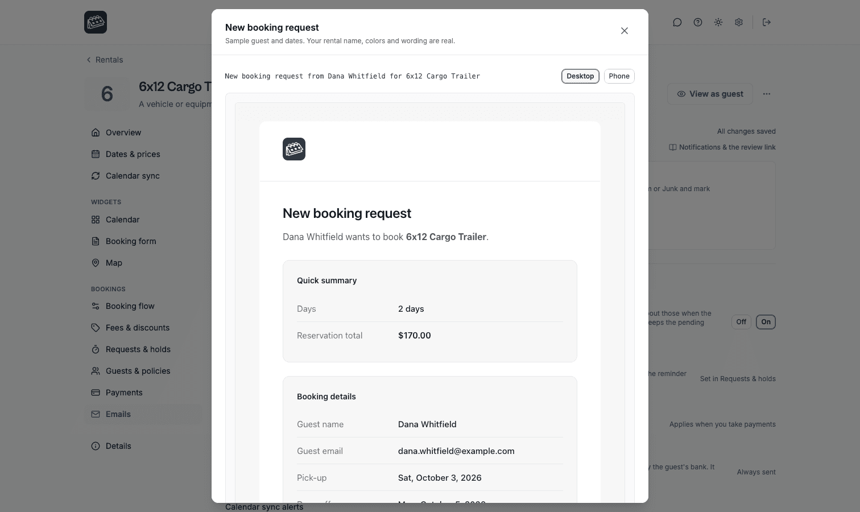The height and width of the screenshot is (512, 860).
Task: Switch preview to Desktop view
Action: point(580,76)
